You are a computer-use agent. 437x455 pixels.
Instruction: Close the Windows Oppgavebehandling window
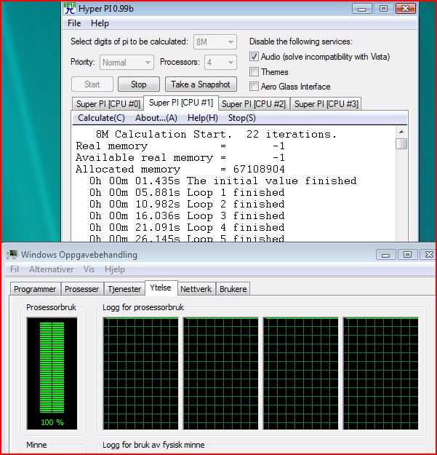(428, 255)
